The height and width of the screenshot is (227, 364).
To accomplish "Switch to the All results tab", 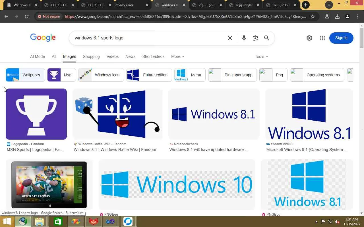I will tap(54, 56).
